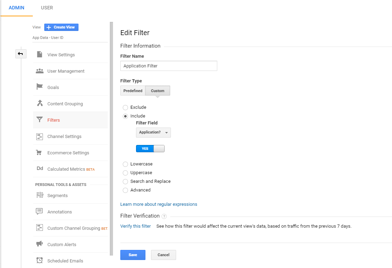Open the Application? filter field dropdown
This screenshot has width=392, height=268.
(x=153, y=132)
